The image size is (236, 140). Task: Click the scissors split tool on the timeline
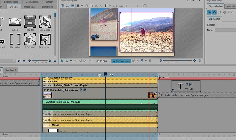point(99,75)
